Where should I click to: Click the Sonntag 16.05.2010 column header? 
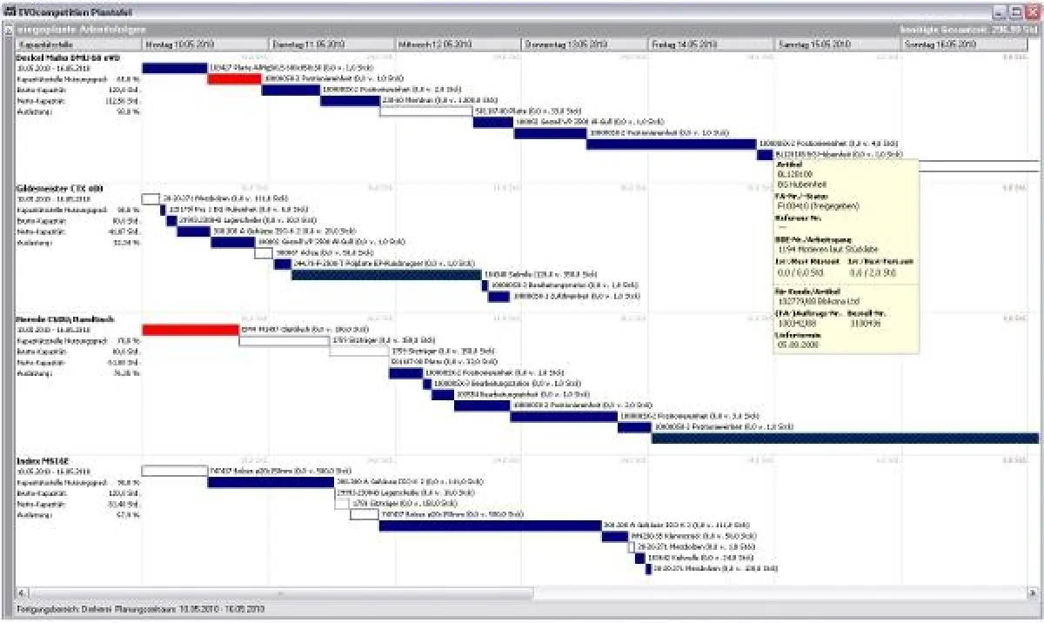click(967, 43)
